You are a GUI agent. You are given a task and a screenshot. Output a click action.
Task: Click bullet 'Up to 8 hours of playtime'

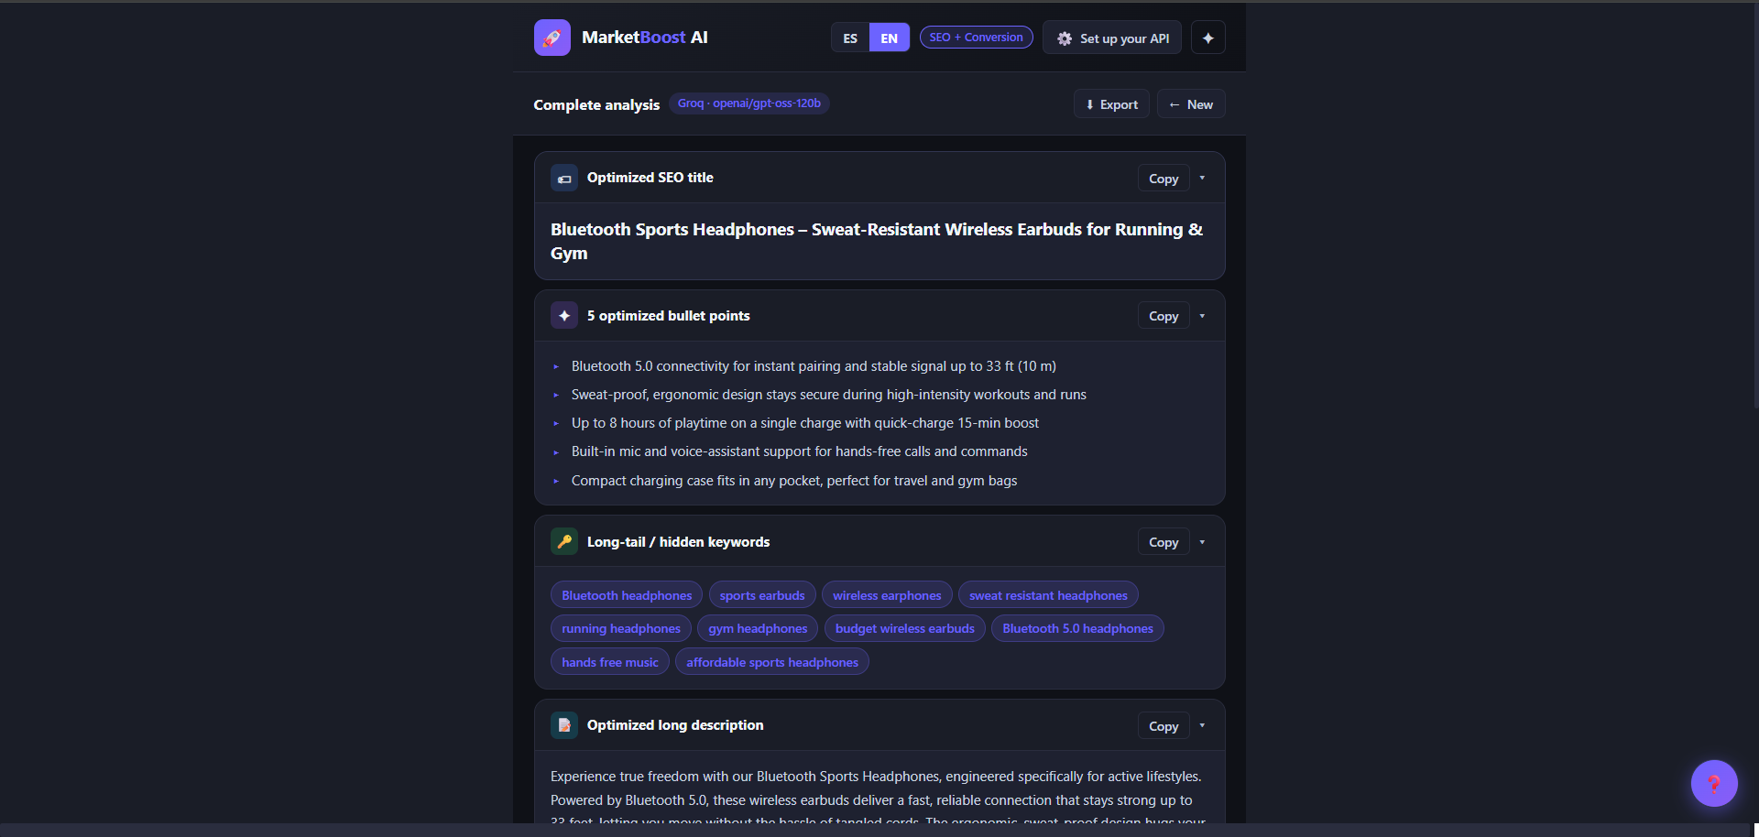(x=805, y=423)
